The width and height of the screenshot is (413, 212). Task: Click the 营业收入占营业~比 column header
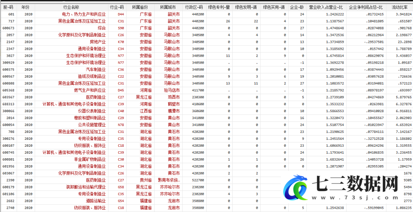326,7
